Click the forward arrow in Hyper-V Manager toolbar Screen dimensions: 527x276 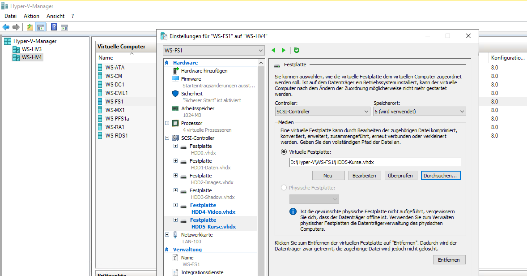[16, 27]
